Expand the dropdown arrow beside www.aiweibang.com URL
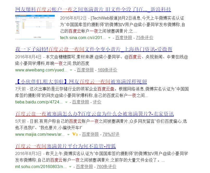210x173 pixels. click(x=71, y=70)
